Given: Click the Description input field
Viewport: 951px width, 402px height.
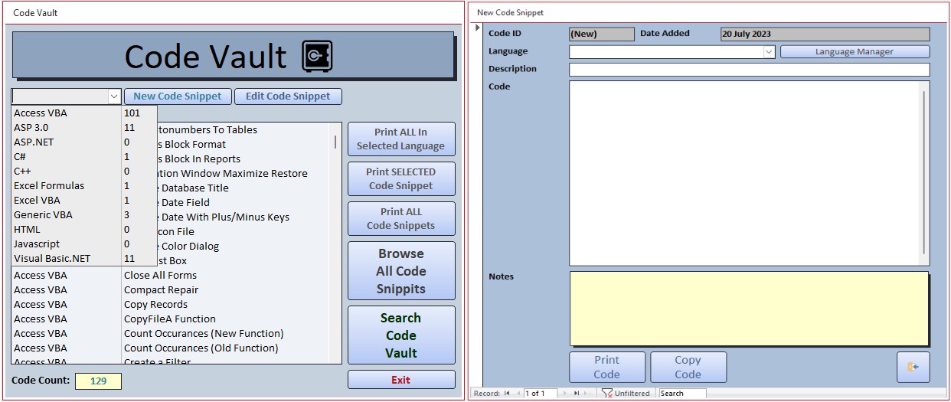Looking at the screenshot, I should pyautogui.click(x=749, y=69).
